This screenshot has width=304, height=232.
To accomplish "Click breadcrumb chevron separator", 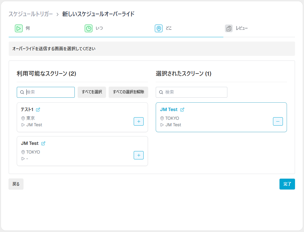I will point(57,14).
